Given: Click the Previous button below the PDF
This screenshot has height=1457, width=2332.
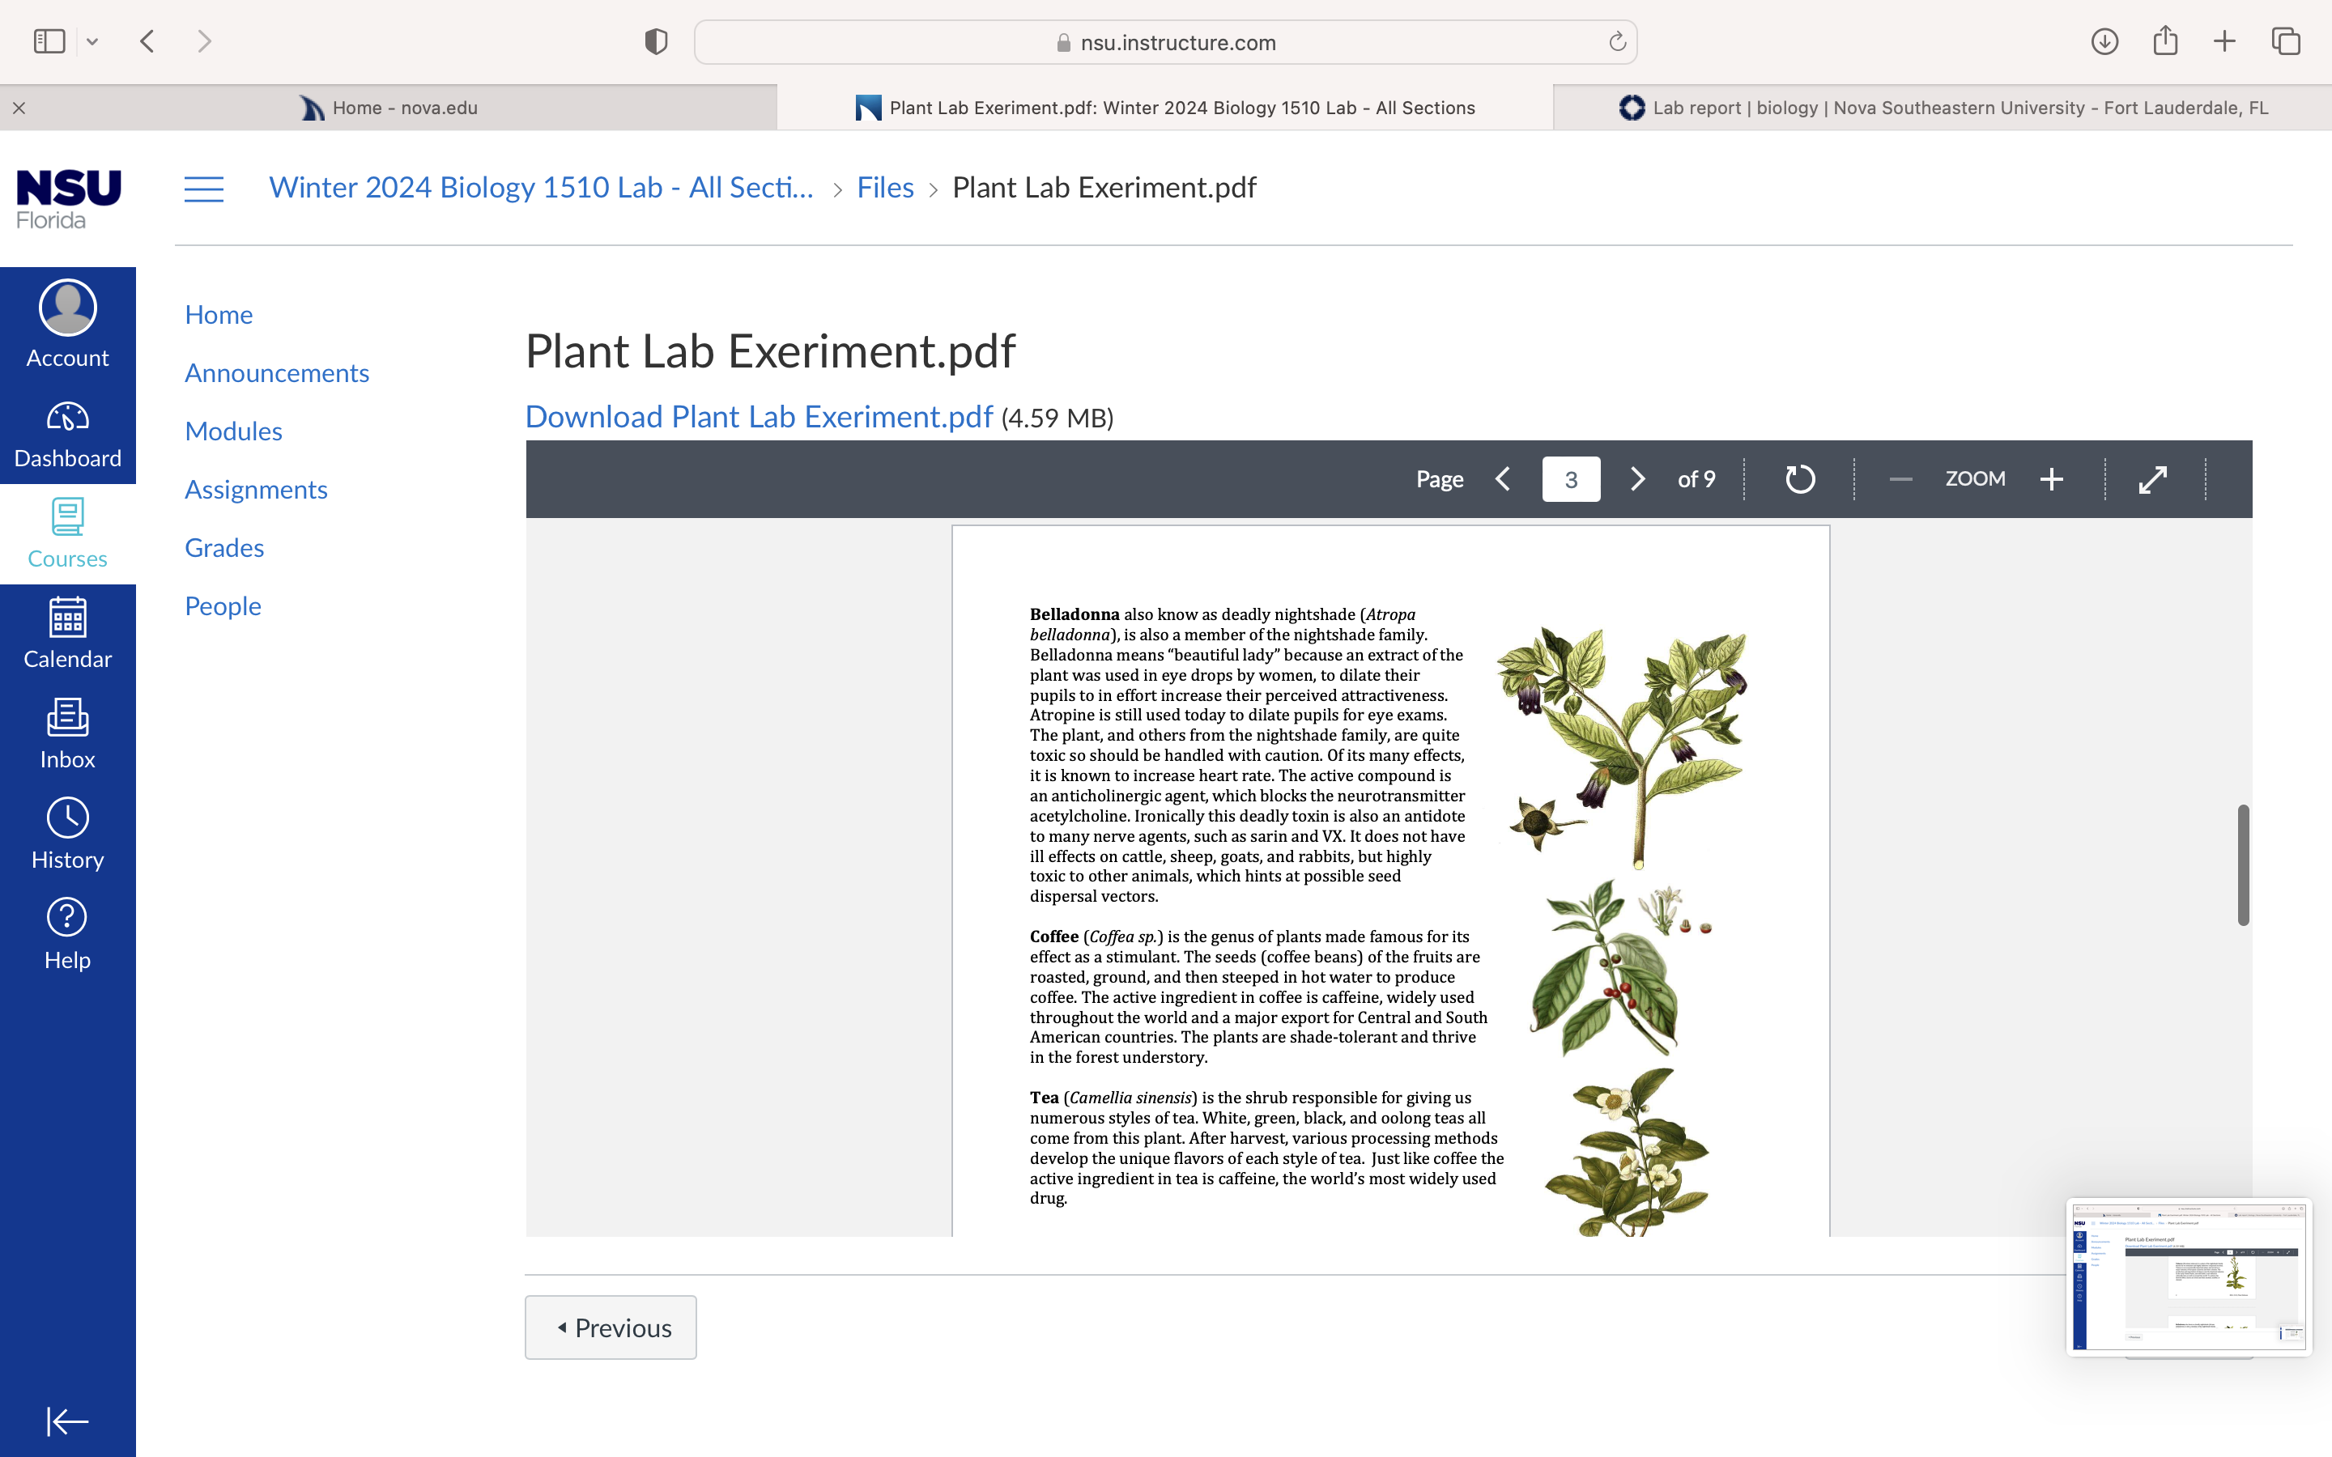Looking at the screenshot, I should click(611, 1327).
